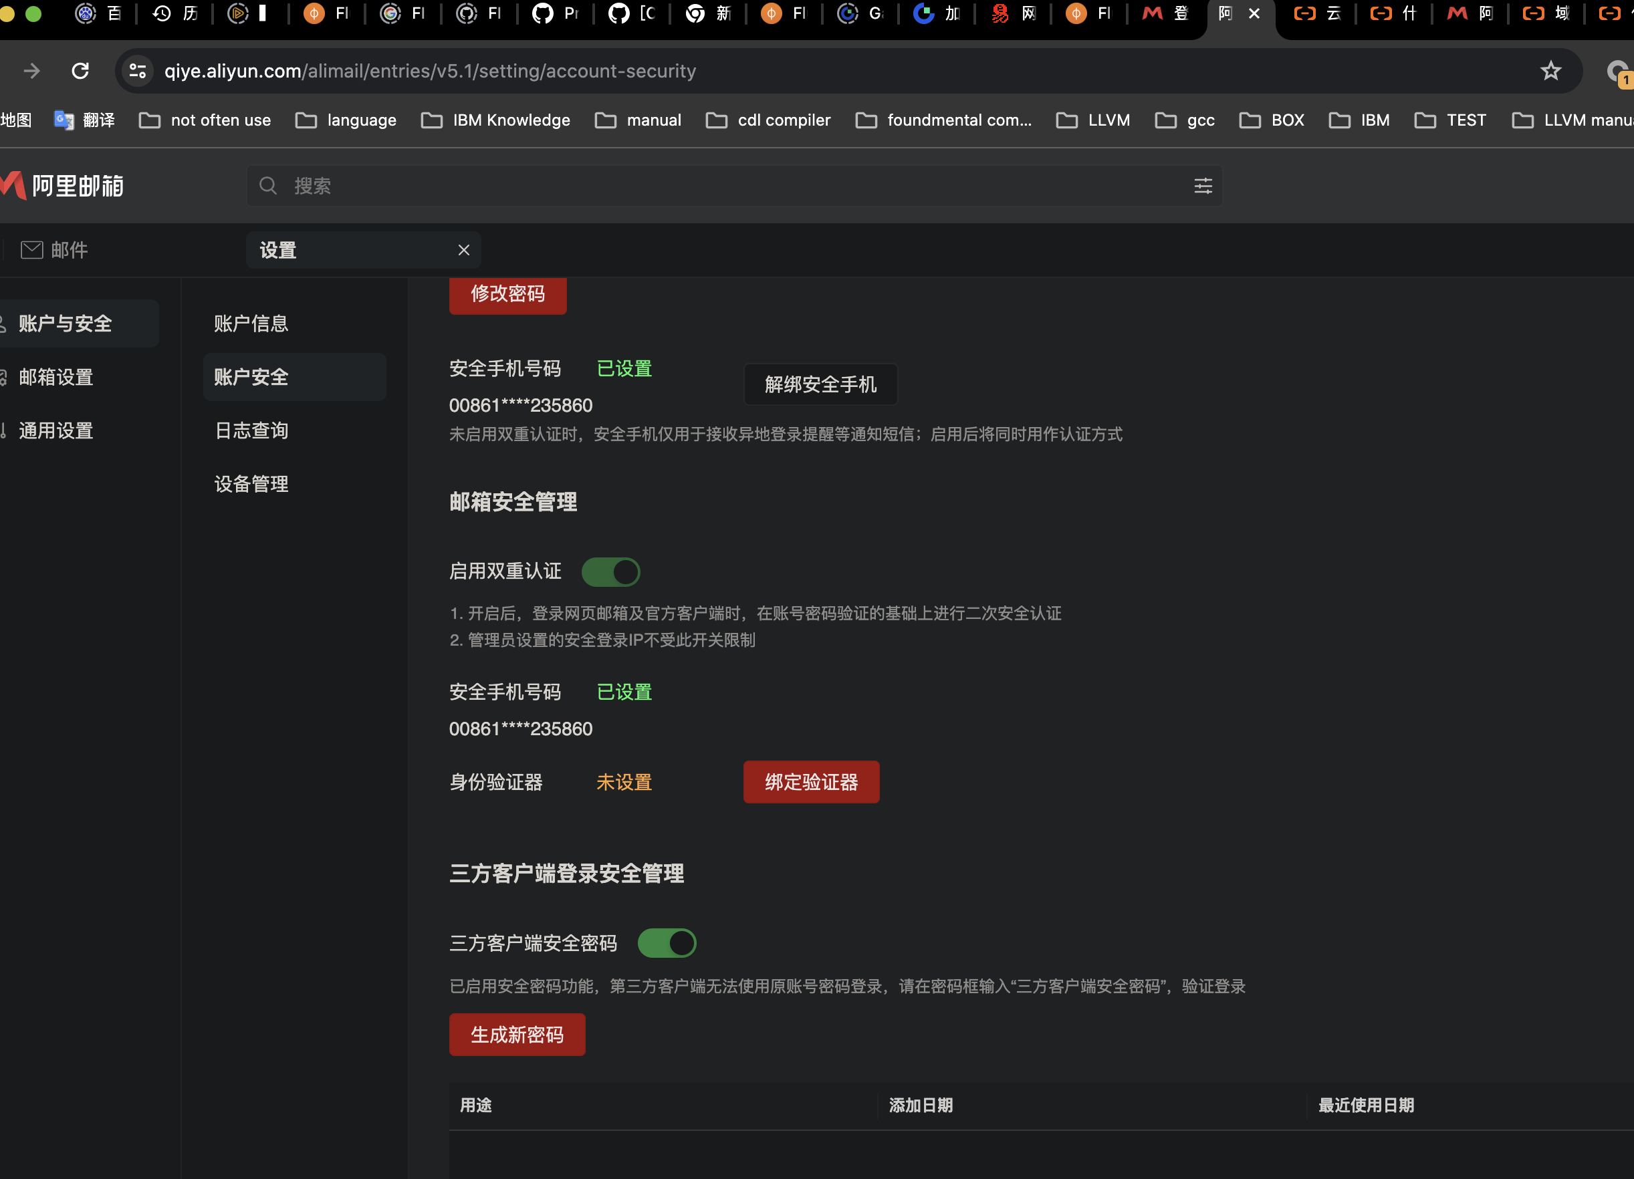Click the search filter options icon

1203,186
